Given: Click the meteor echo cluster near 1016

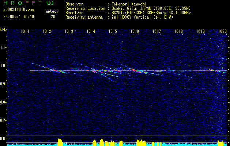Looking at the screenshot, I should tap(139, 71).
